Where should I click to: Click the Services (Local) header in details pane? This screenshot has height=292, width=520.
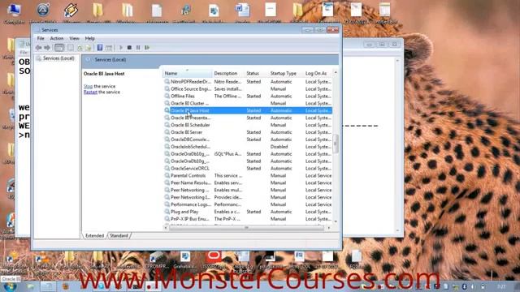coord(110,59)
